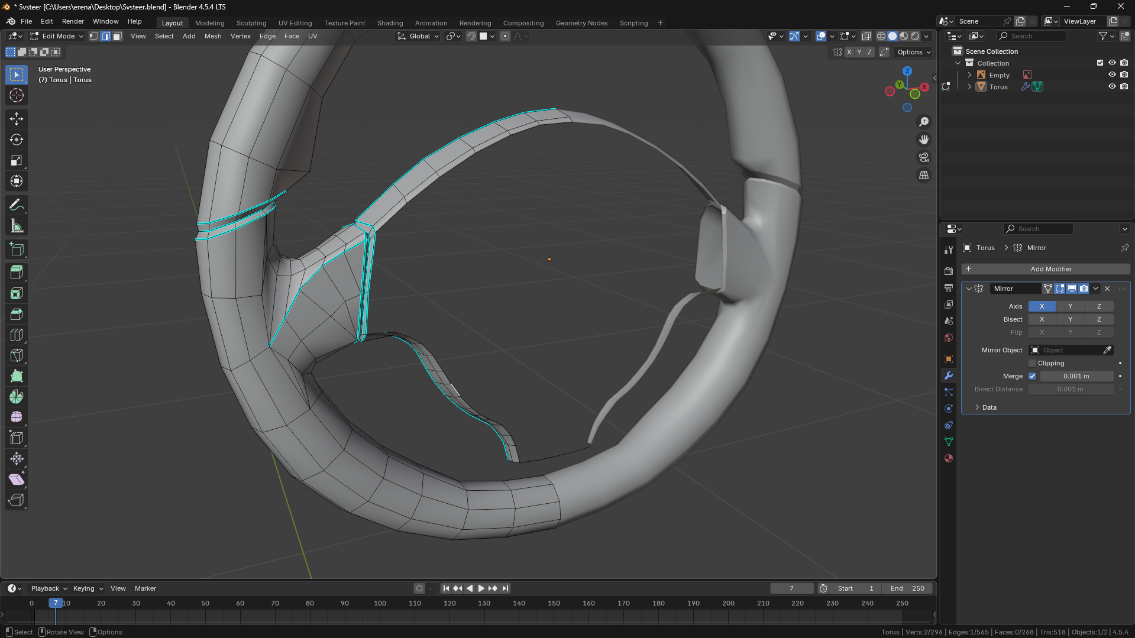Expand the Torus object in outliner

[969, 87]
